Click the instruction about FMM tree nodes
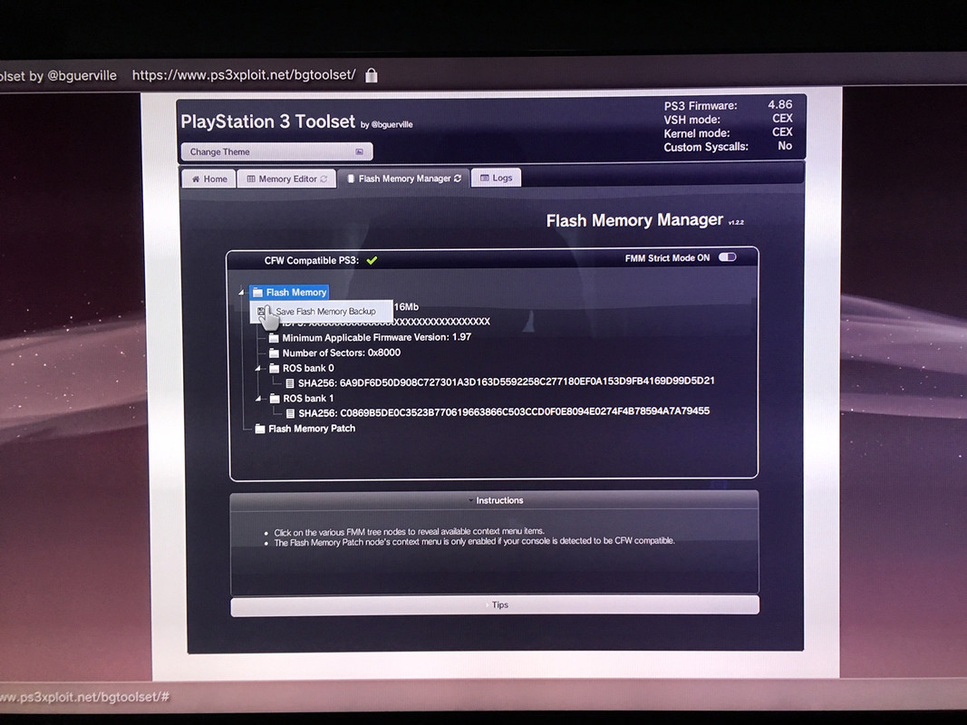Viewport: 967px width, 725px height. pyautogui.click(x=410, y=531)
